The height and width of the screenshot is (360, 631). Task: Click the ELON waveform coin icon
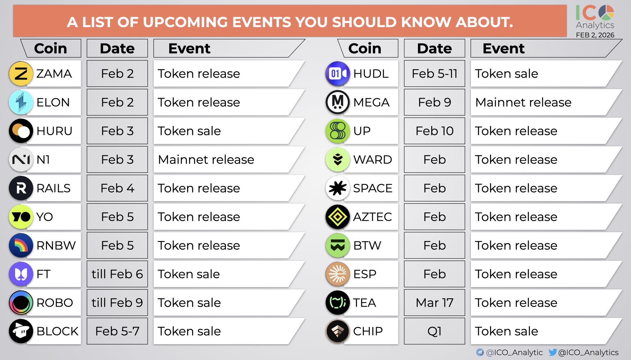[x=21, y=102]
